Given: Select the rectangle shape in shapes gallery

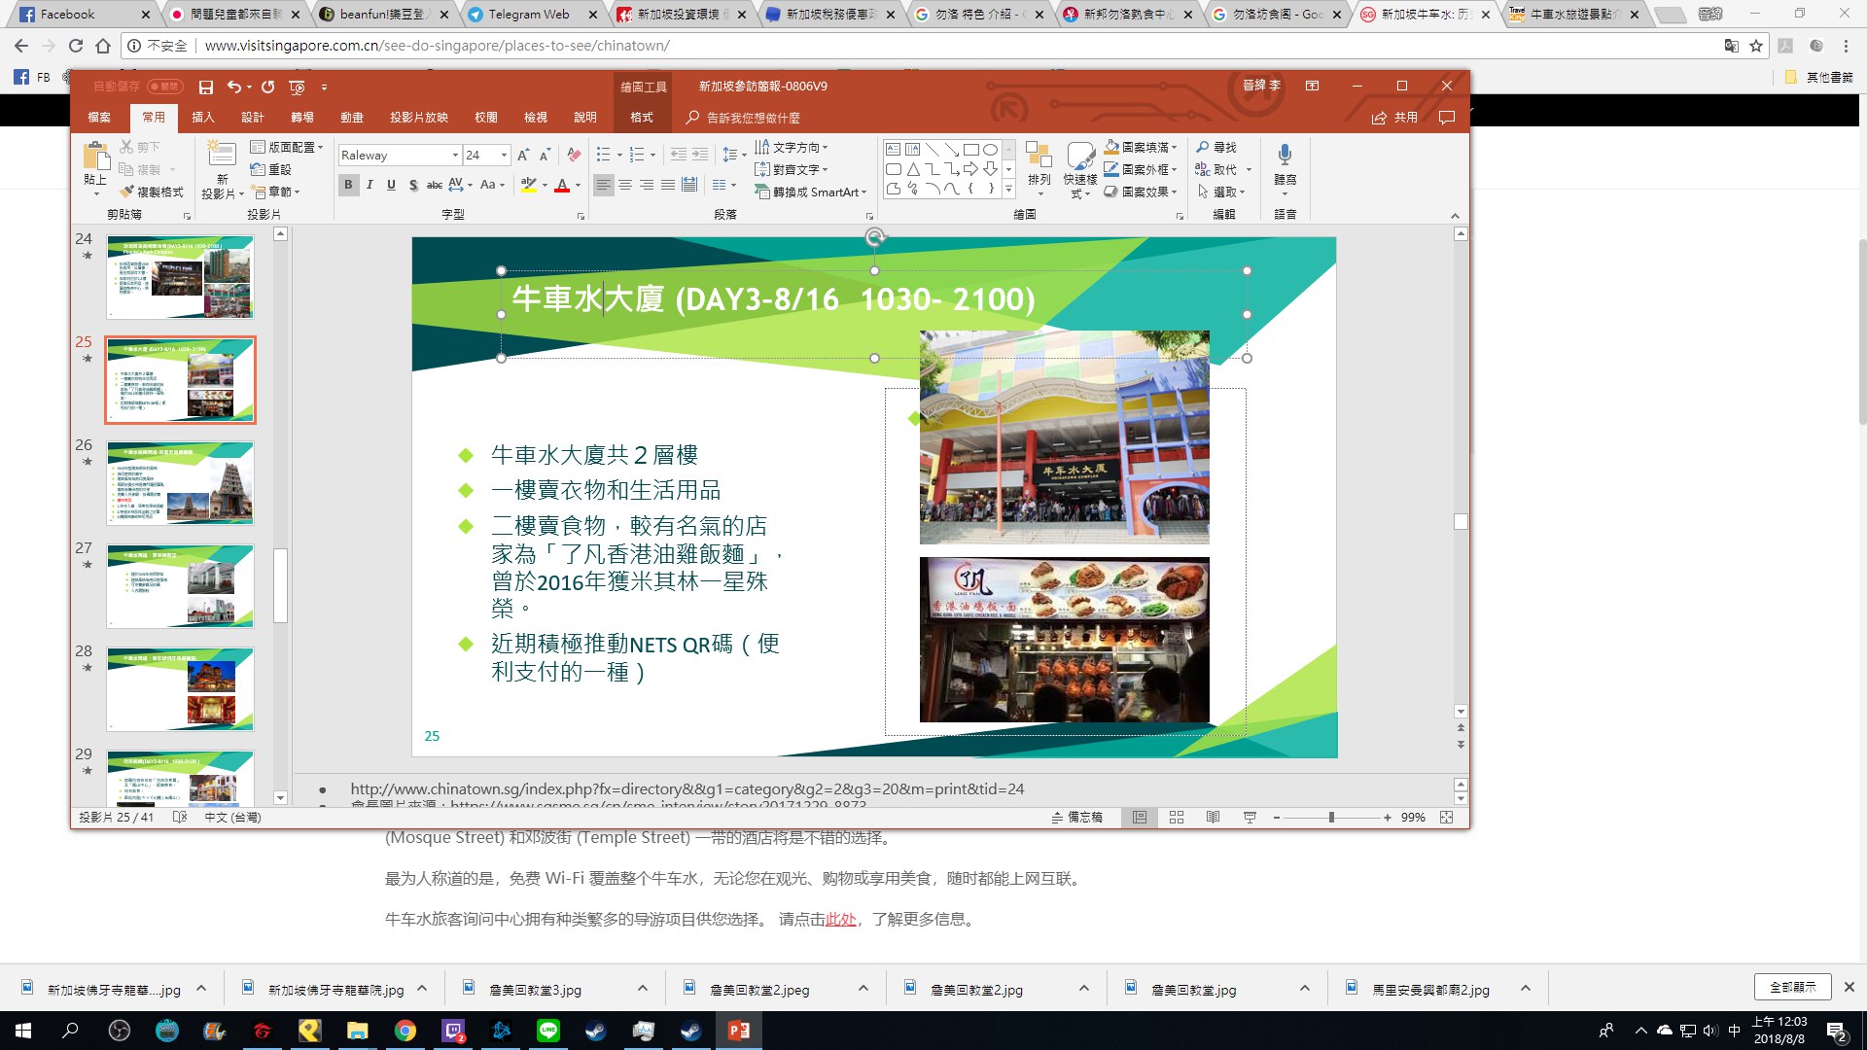Looking at the screenshot, I should [x=970, y=150].
